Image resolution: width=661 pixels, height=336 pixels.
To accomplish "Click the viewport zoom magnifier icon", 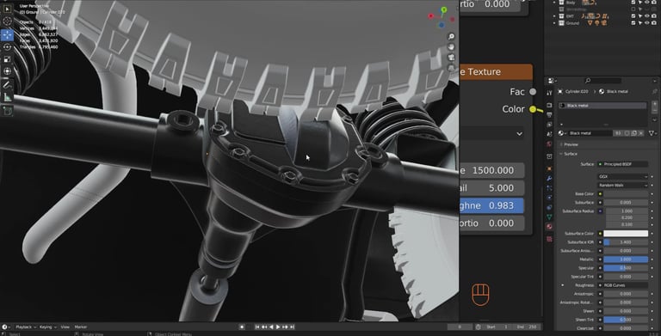I will (451, 37).
